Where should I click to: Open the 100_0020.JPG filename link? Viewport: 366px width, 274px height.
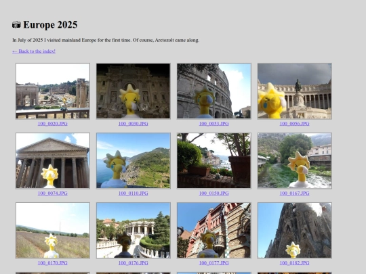(53, 124)
